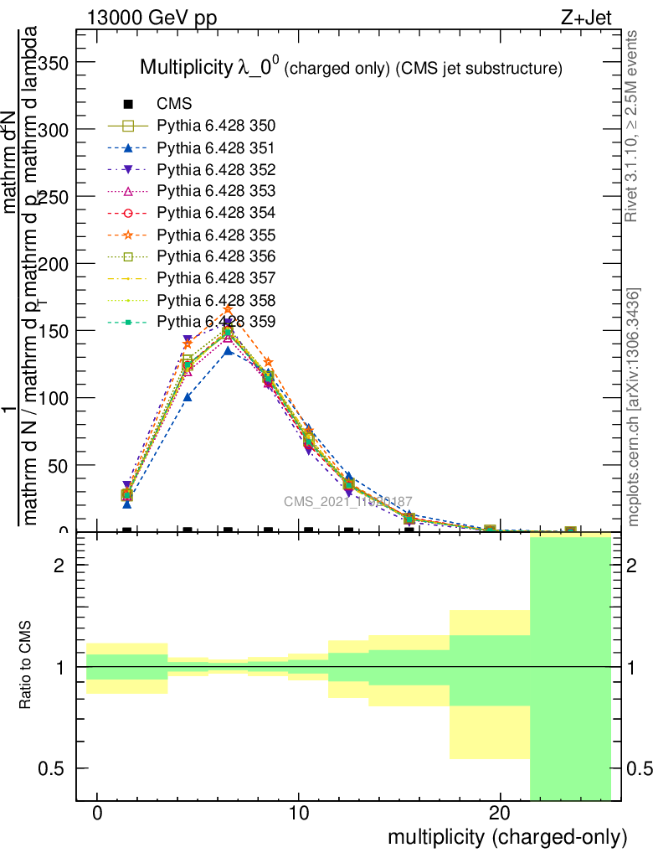Click the 'CMS_2021_I1920187' analysis label
The width and height of the screenshot is (658, 858).
tap(348, 502)
